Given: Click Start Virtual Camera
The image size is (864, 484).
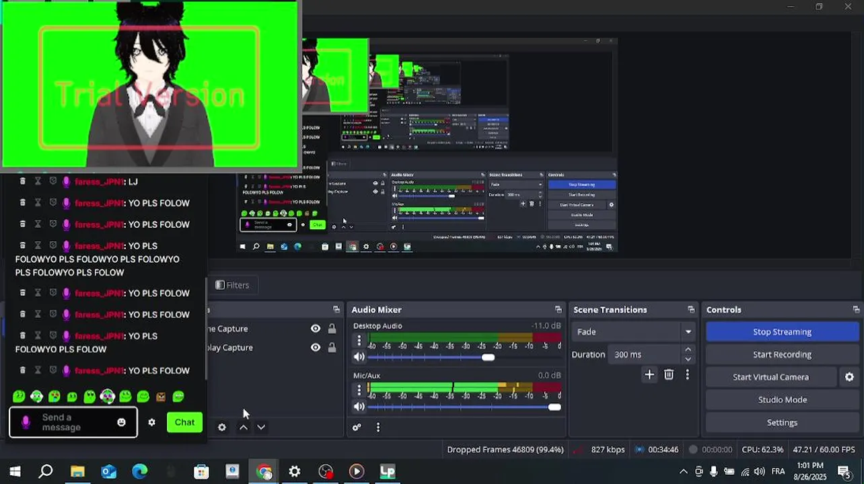Looking at the screenshot, I should pos(770,377).
